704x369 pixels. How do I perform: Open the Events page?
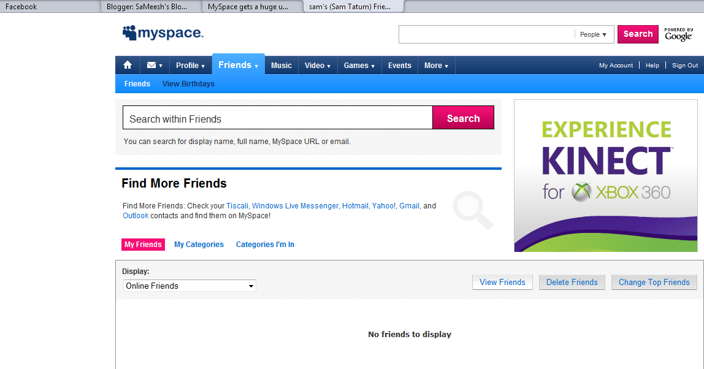400,66
